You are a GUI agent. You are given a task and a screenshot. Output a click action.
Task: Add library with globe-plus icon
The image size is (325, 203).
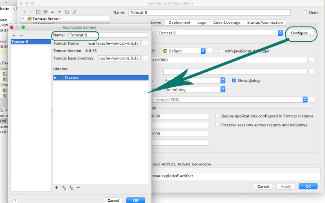pos(64,187)
